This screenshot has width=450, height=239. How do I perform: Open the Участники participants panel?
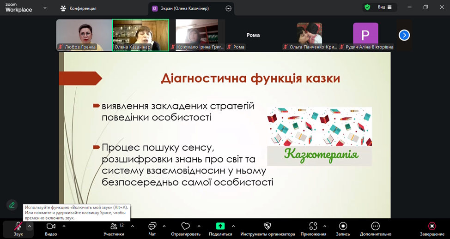(x=114, y=227)
